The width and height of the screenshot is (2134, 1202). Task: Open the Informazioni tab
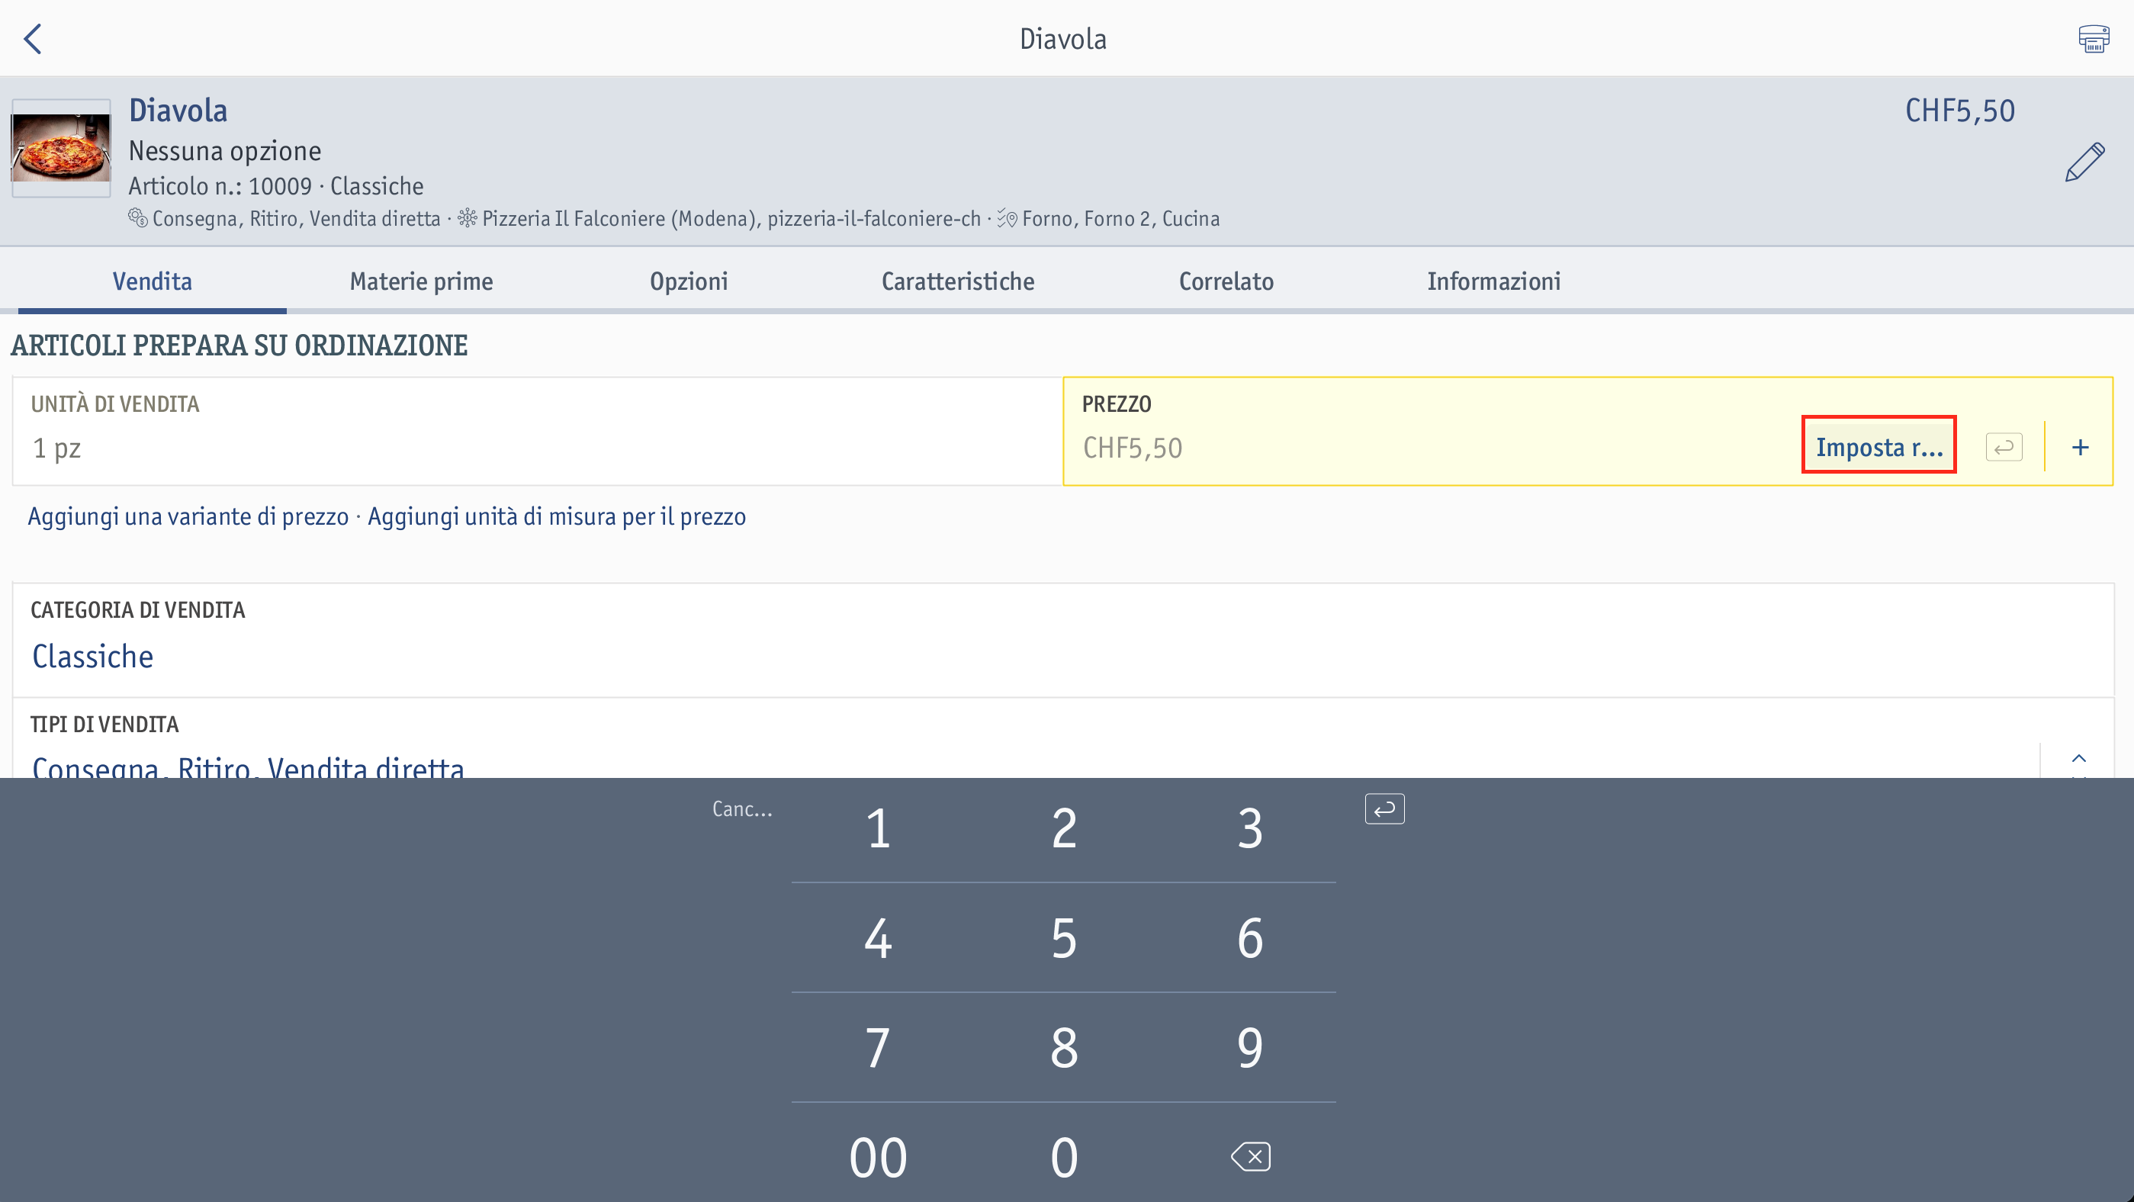1493,281
